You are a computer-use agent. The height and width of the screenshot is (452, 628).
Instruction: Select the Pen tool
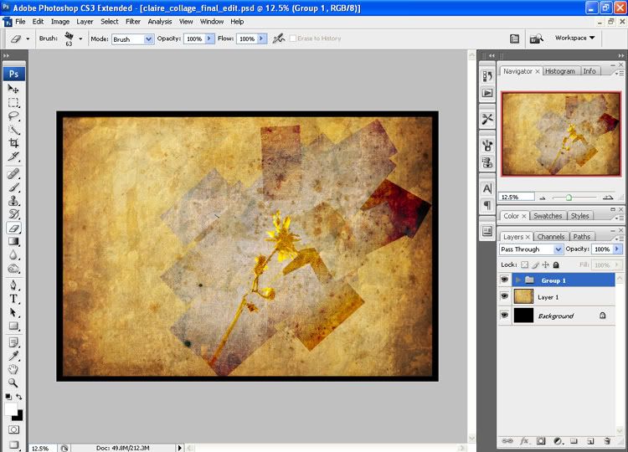pos(13,285)
